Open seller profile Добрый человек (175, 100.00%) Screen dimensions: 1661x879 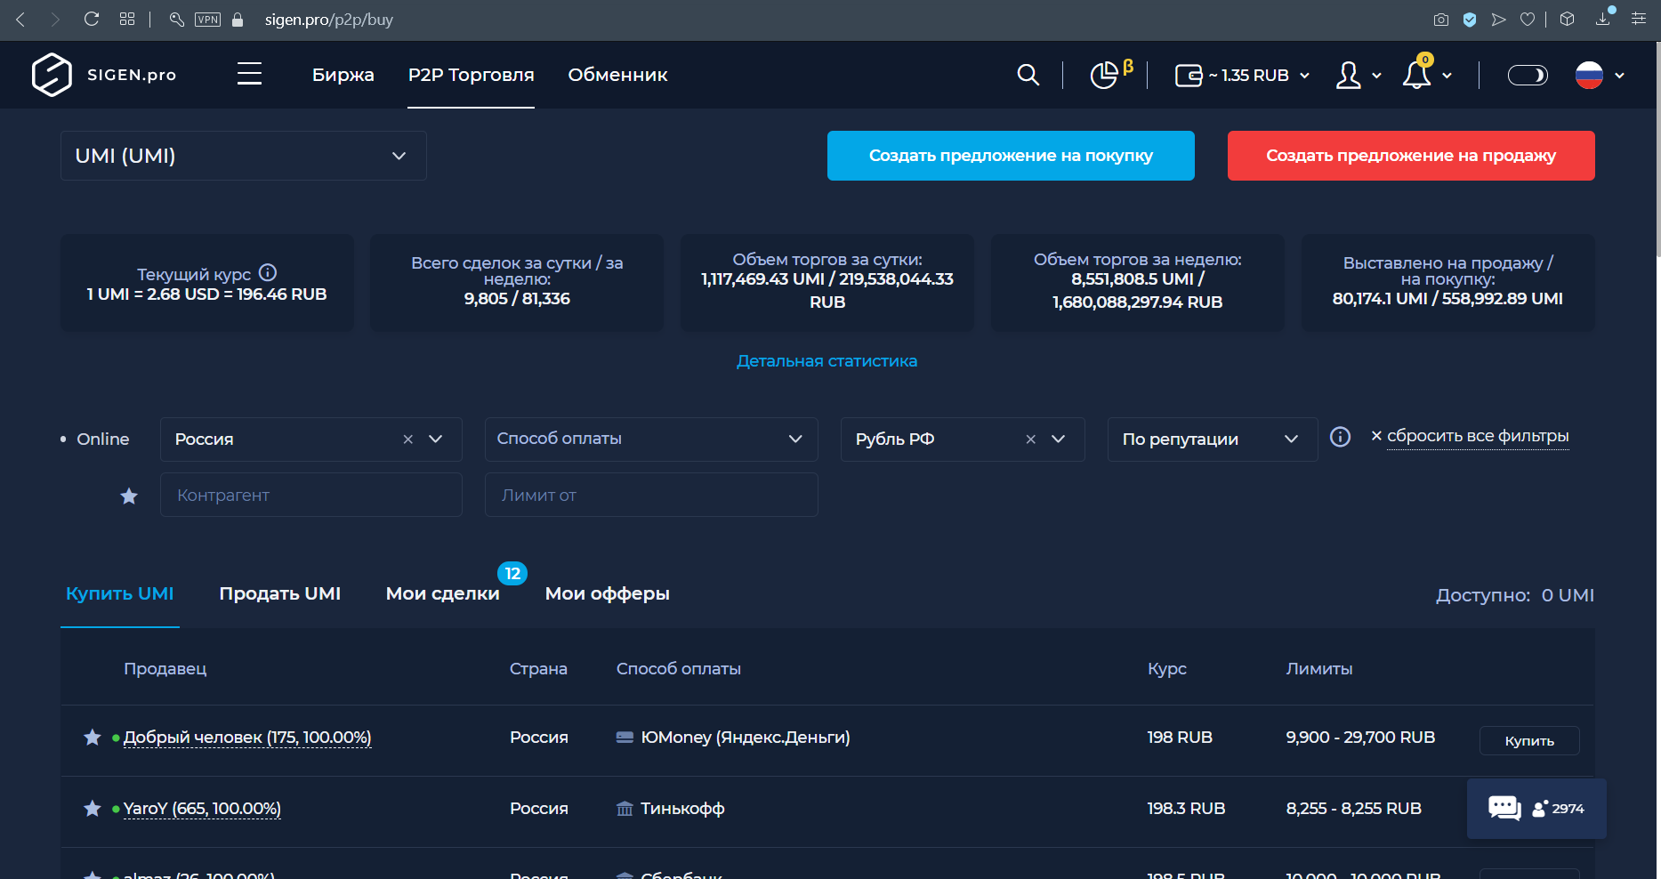247,738
